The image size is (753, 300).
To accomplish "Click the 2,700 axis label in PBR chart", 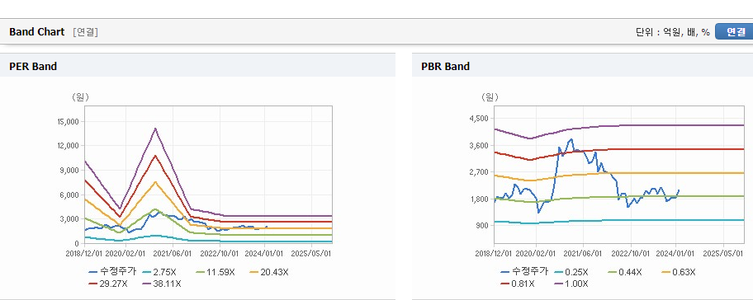I will pyautogui.click(x=478, y=172).
